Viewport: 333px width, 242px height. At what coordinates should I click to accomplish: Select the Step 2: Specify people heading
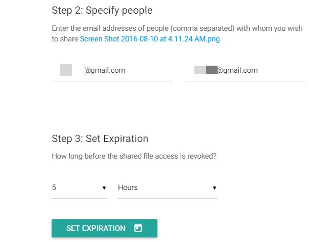pos(102,11)
